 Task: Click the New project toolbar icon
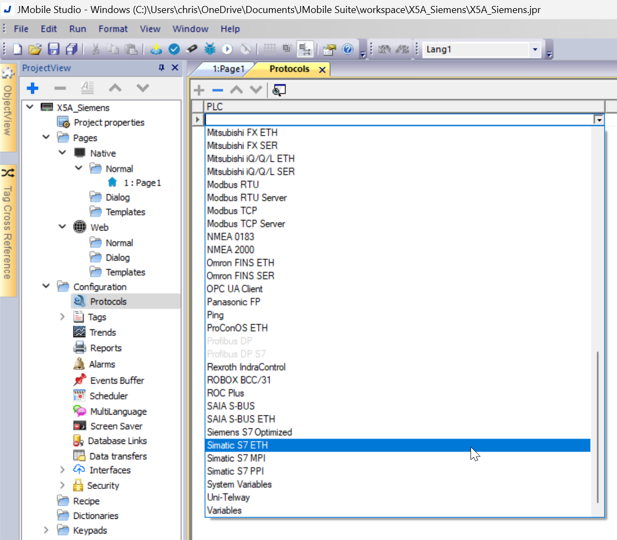click(18, 49)
